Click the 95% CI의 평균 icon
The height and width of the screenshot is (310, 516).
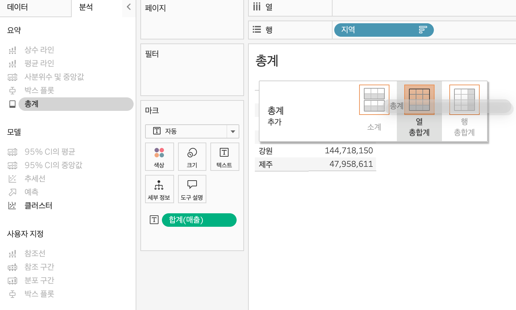point(12,152)
